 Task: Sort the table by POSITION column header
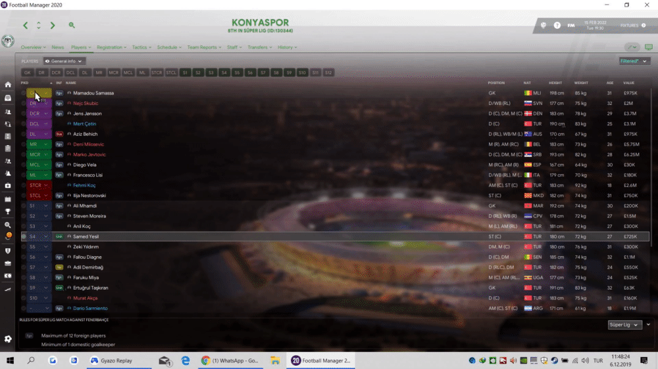click(x=496, y=83)
